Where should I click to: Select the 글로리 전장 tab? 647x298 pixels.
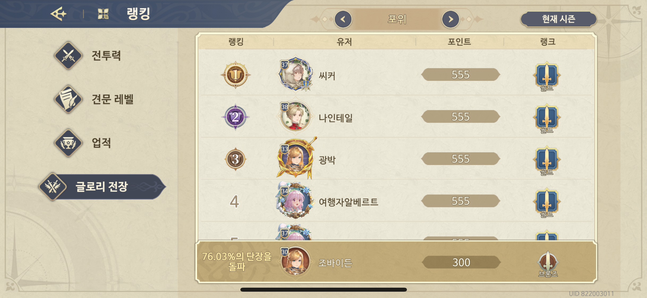click(102, 187)
